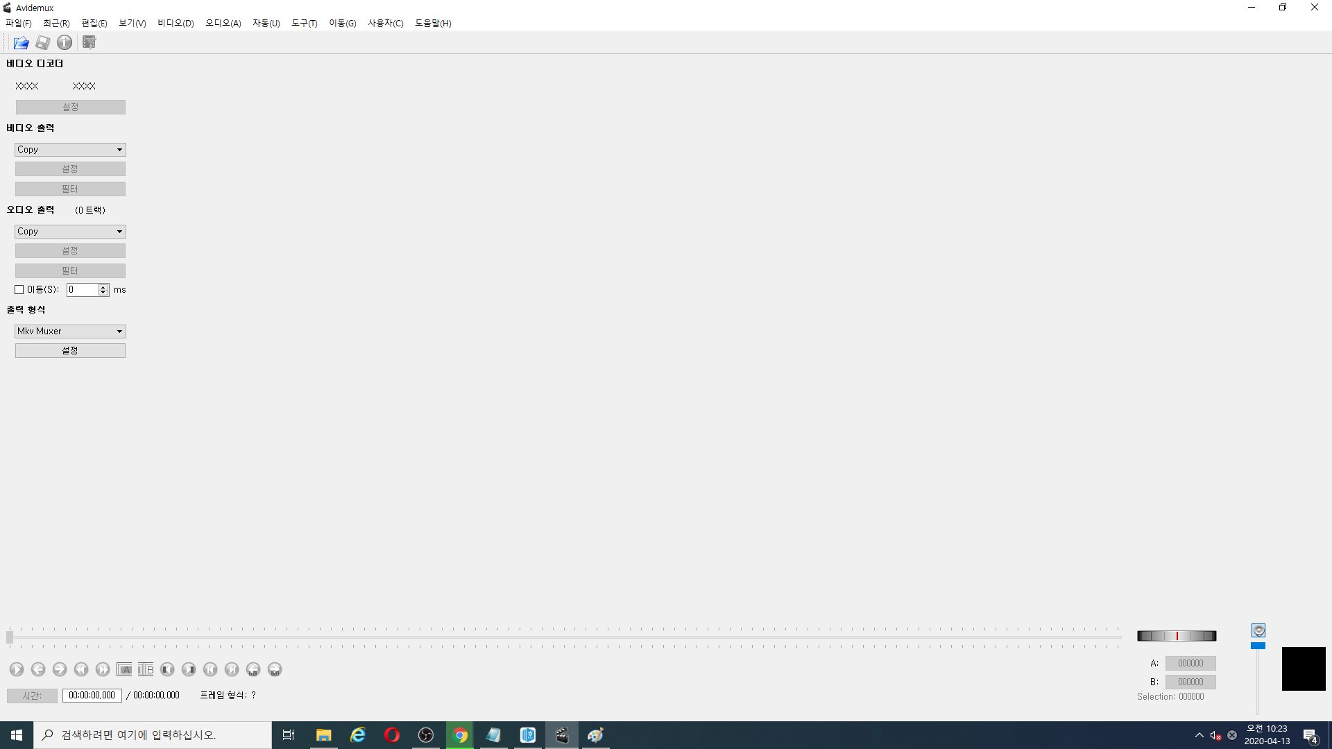1332x749 pixels.
Task: Click the Save Video floppy icon
Action: click(43, 43)
